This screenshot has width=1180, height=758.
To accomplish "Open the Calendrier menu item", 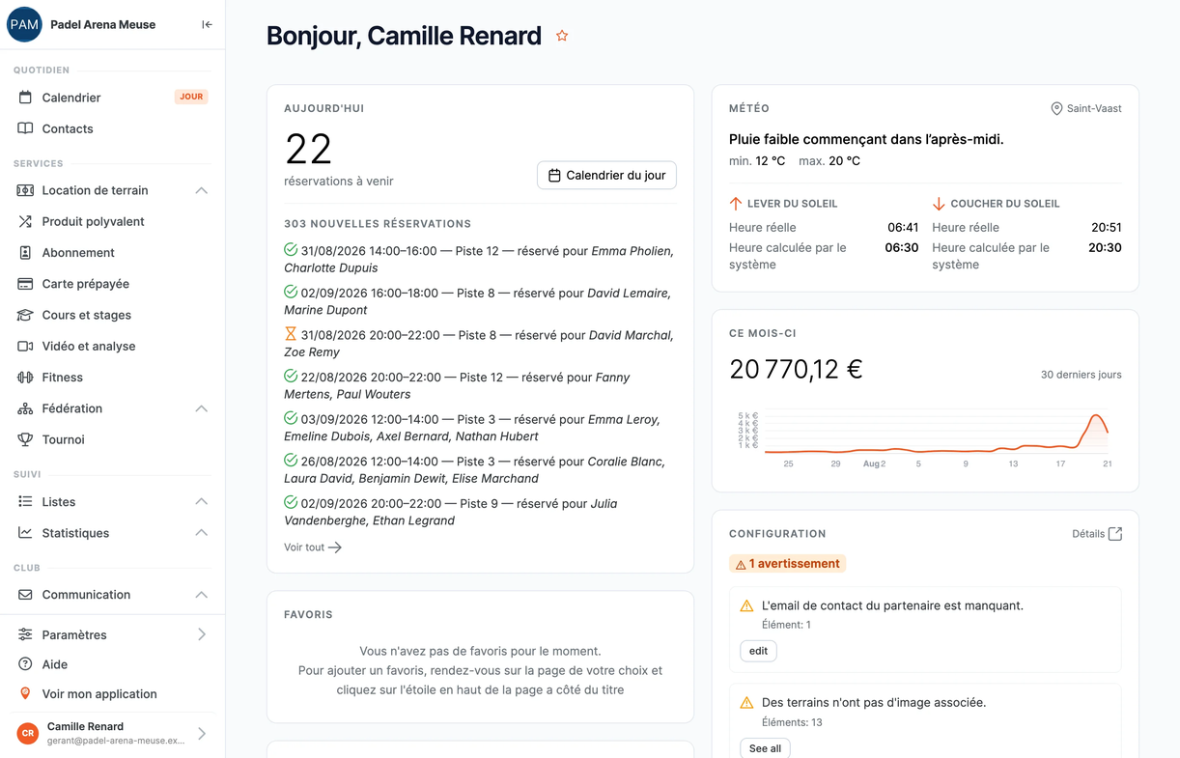I will coord(112,98).
